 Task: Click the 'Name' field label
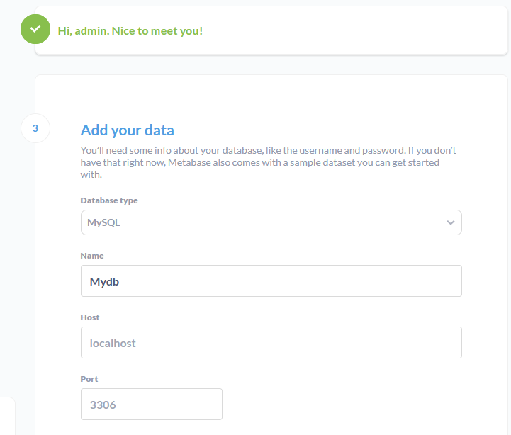(x=92, y=256)
